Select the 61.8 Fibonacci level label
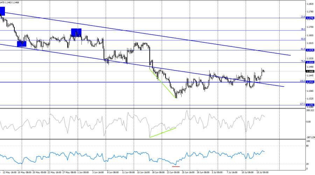The width and height of the screenshot is (315, 175). click(303, 49)
